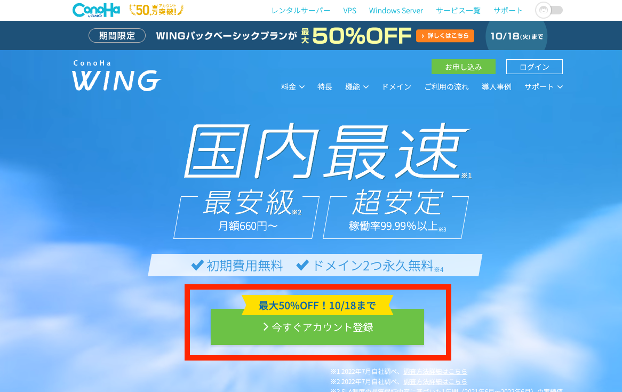Open the ドメイン menu item
The image size is (622, 392).
point(397,87)
